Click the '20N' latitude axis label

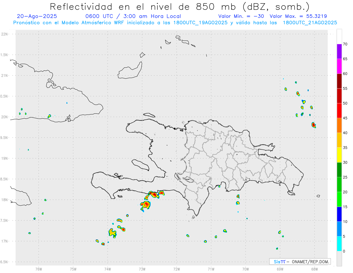(5, 117)
